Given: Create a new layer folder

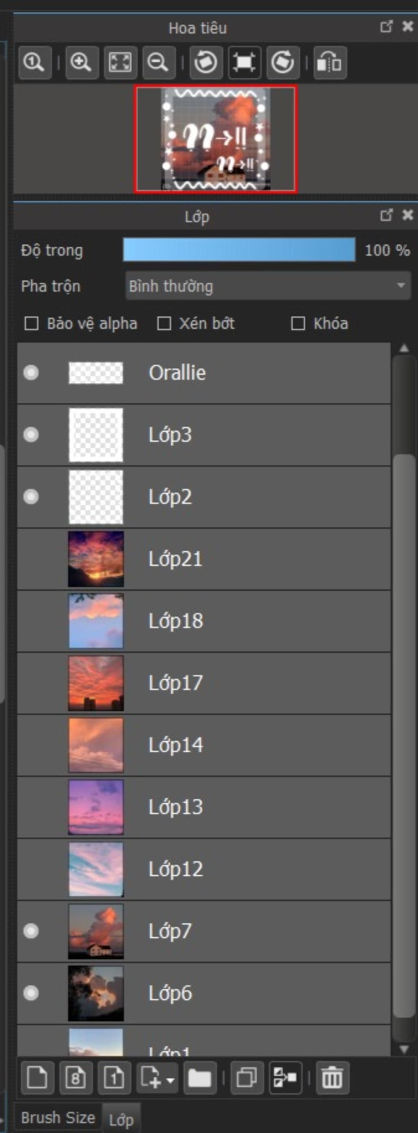Looking at the screenshot, I should coord(200,1077).
